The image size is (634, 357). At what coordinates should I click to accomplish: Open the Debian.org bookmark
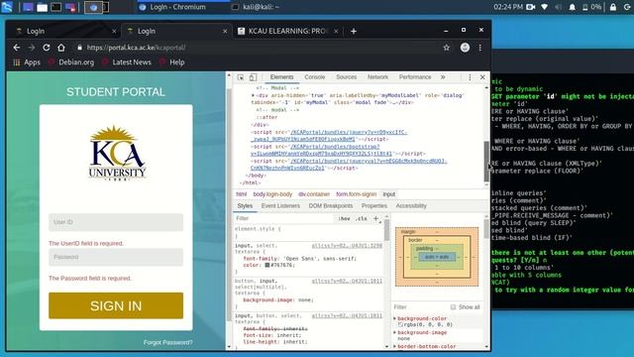71,62
